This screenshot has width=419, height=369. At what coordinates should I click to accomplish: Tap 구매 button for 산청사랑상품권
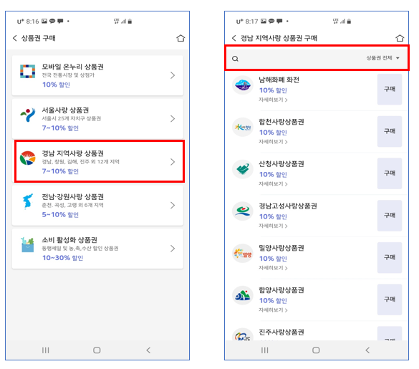390,173
